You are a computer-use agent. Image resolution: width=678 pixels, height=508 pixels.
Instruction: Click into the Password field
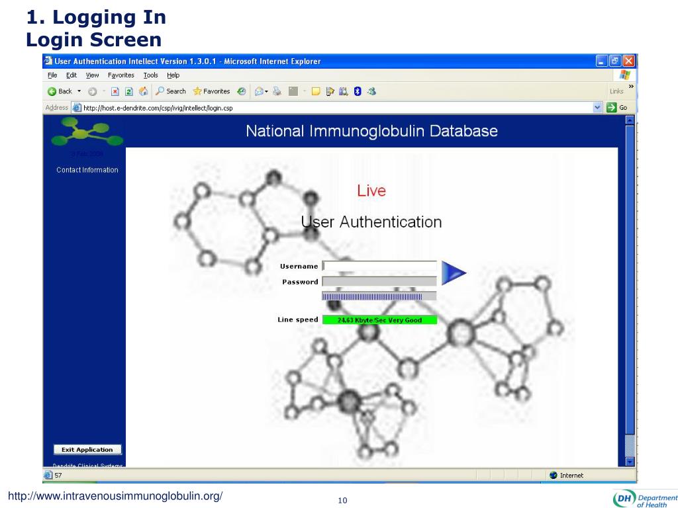click(379, 281)
